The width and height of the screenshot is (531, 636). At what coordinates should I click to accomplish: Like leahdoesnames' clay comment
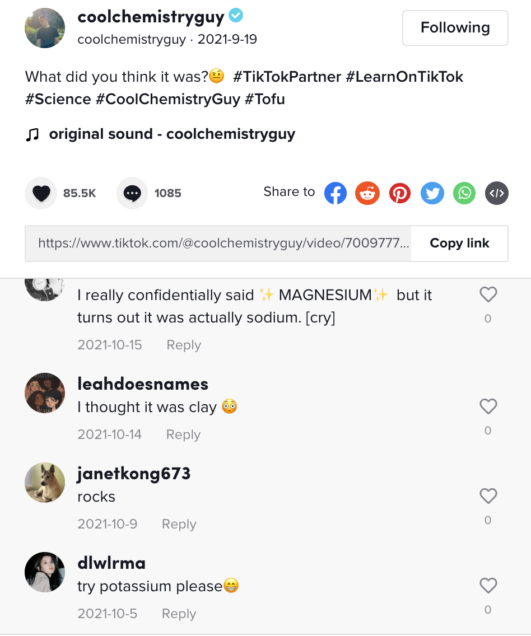[488, 406]
